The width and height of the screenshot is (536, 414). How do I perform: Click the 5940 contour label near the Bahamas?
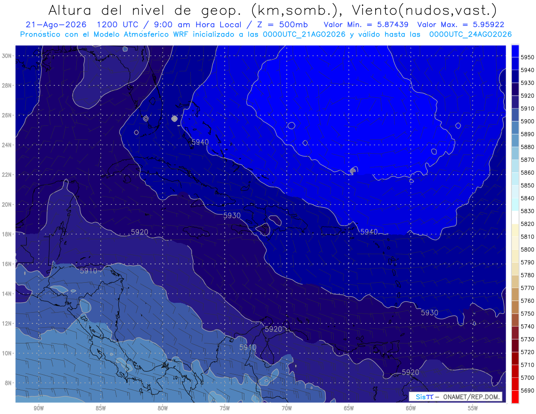coord(200,142)
